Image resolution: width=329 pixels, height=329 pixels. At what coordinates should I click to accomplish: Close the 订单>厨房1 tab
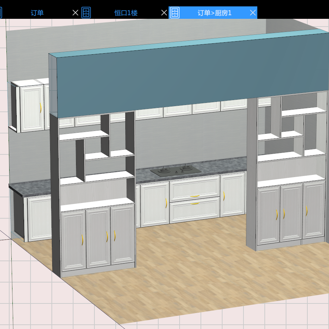(252, 12)
